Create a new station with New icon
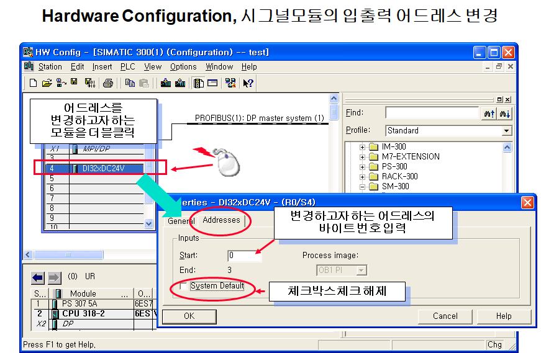541x353 pixels. (33, 83)
